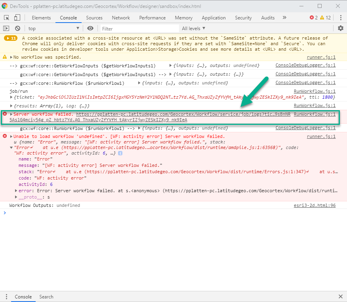Open runner.js:1 link beside No workflow warning
This screenshot has height=302, width=347.
[321, 57]
